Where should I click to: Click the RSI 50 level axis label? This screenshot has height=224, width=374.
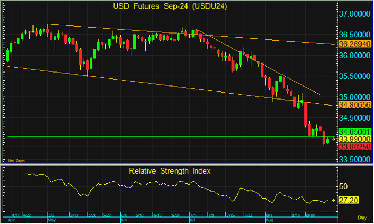coord(343,186)
